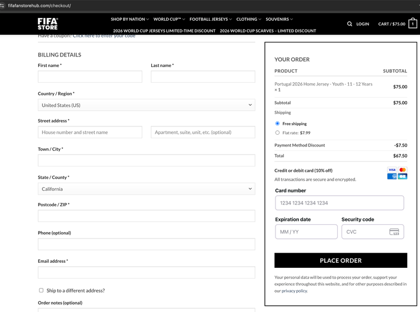Click the Billing Details heading
This screenshot has width=420, height=312.
pyautogui.click(x=59, y=55)
